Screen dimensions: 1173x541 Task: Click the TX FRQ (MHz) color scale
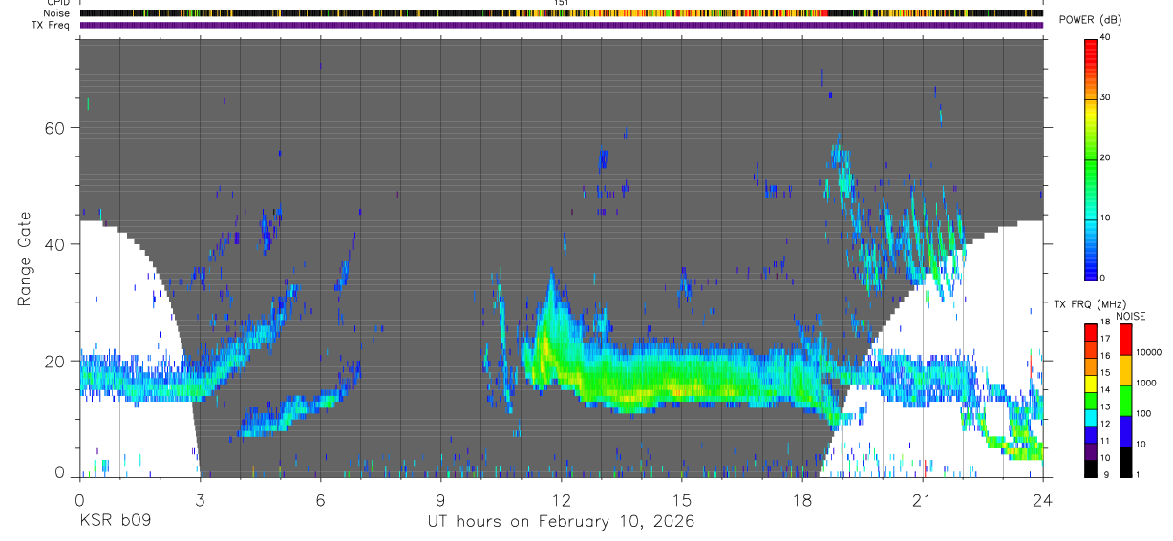(1092, 400)
